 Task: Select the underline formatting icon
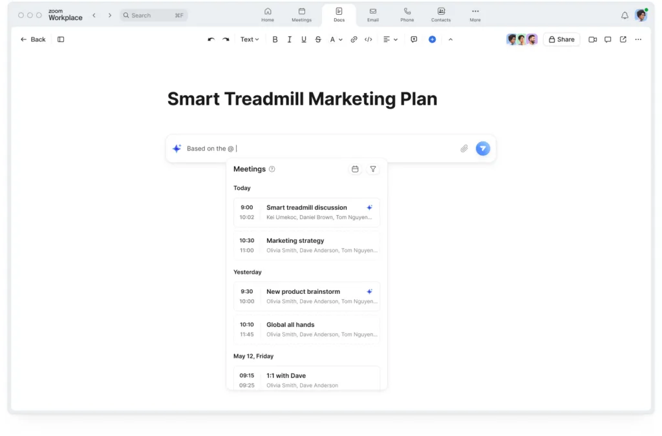click(x=304, y=39)
